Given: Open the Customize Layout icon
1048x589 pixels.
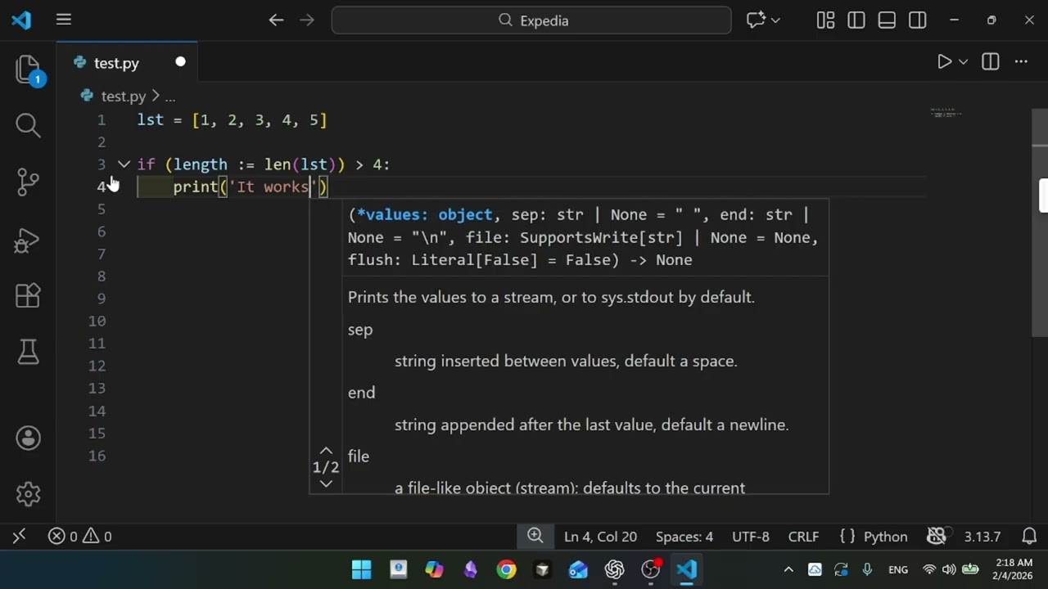Looking at the screenshot, I should (x=825, y=20).
